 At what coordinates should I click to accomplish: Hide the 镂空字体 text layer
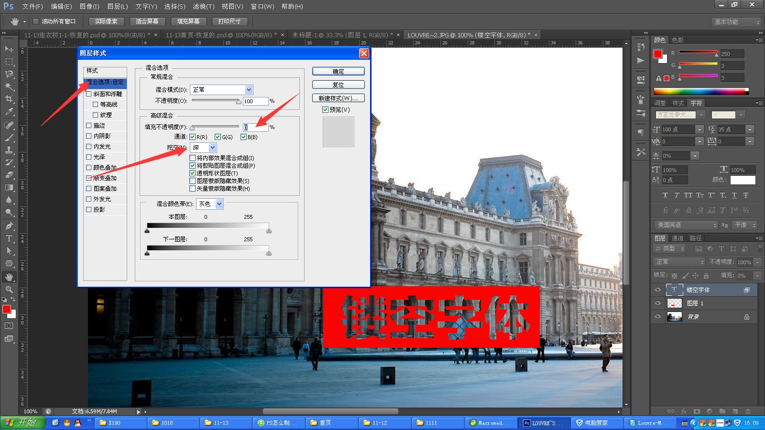pyautogui.click(x=658, y=290)
